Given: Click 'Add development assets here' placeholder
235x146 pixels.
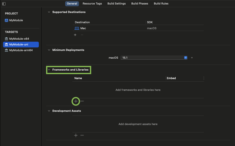Looking at the screenshot, I should (x=138, y=124).
